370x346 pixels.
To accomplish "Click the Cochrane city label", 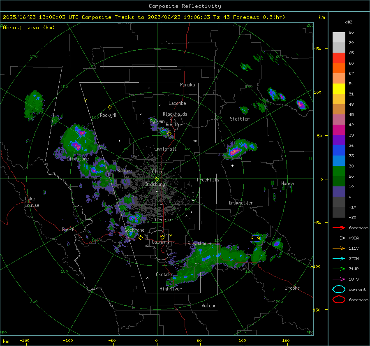I will coord(134,230).
